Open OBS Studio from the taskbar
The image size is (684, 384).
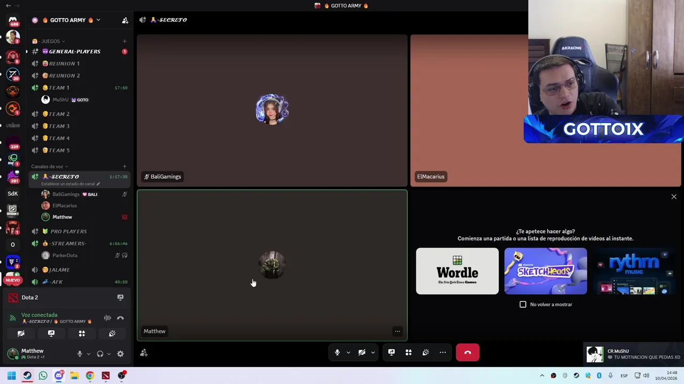point(121,375)
